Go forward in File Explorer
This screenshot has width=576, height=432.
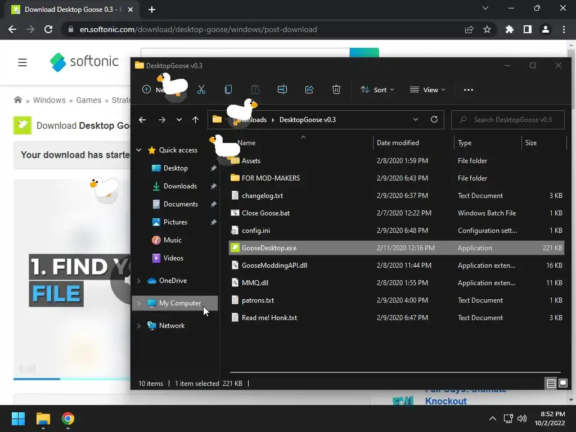click(161, 120)
